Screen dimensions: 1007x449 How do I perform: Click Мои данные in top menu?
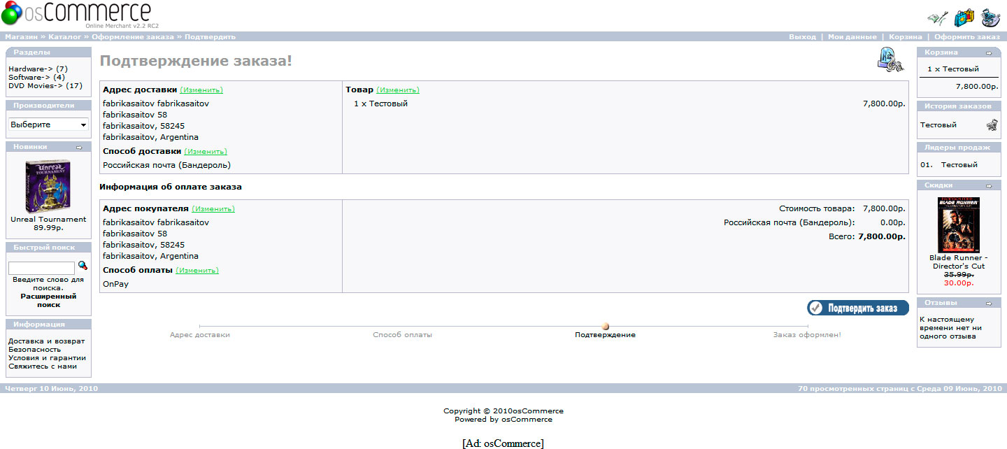pyautogui.click(x=852, y=37)
